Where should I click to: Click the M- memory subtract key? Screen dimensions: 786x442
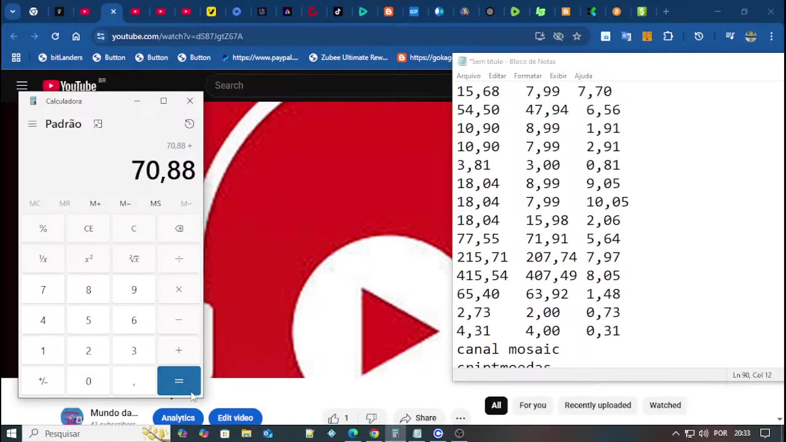125,203
